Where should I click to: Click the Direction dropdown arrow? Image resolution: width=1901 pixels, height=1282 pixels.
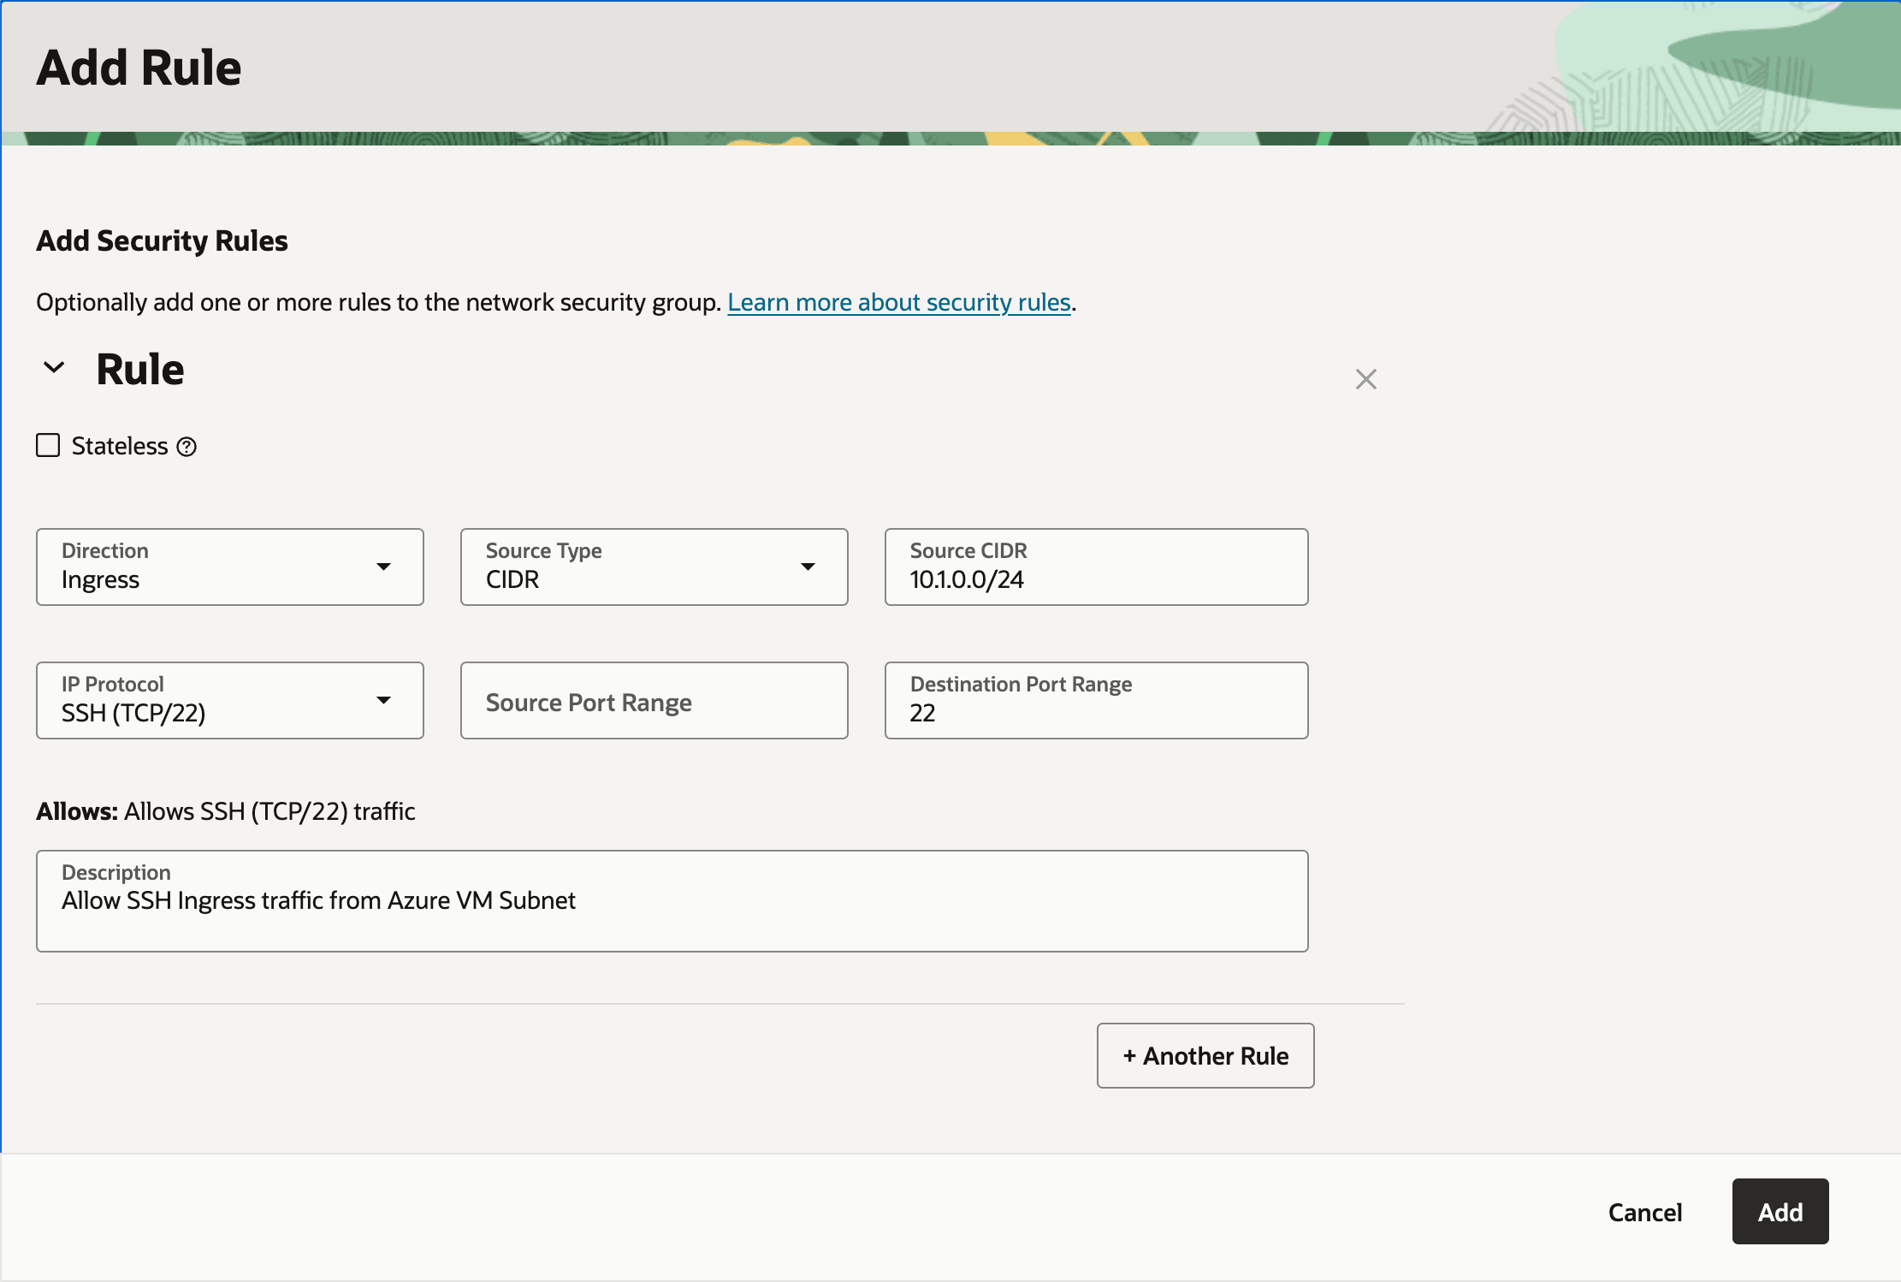(x=384, y=567)
